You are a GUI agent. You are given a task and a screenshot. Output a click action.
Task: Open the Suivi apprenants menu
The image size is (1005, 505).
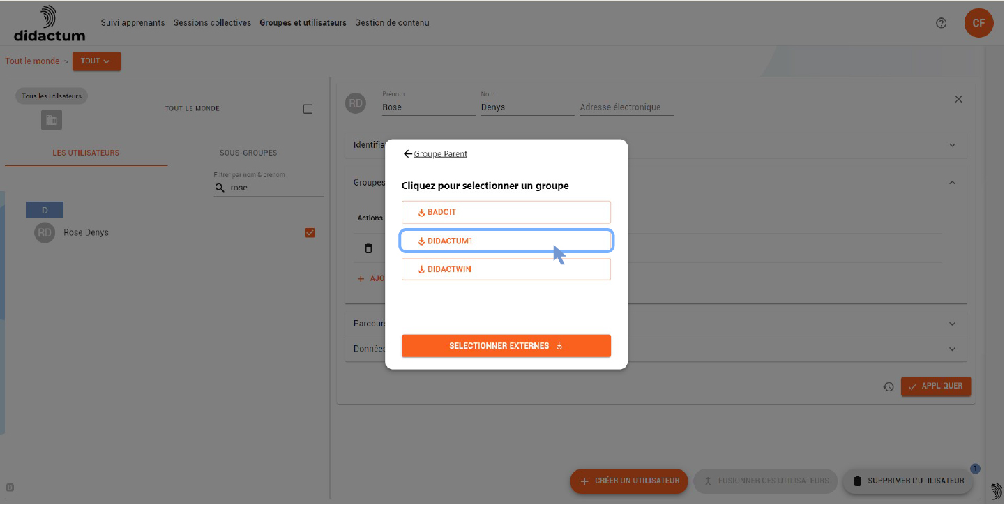133,23
